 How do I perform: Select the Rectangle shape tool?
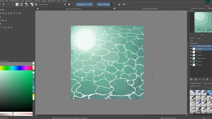(0, 13)
